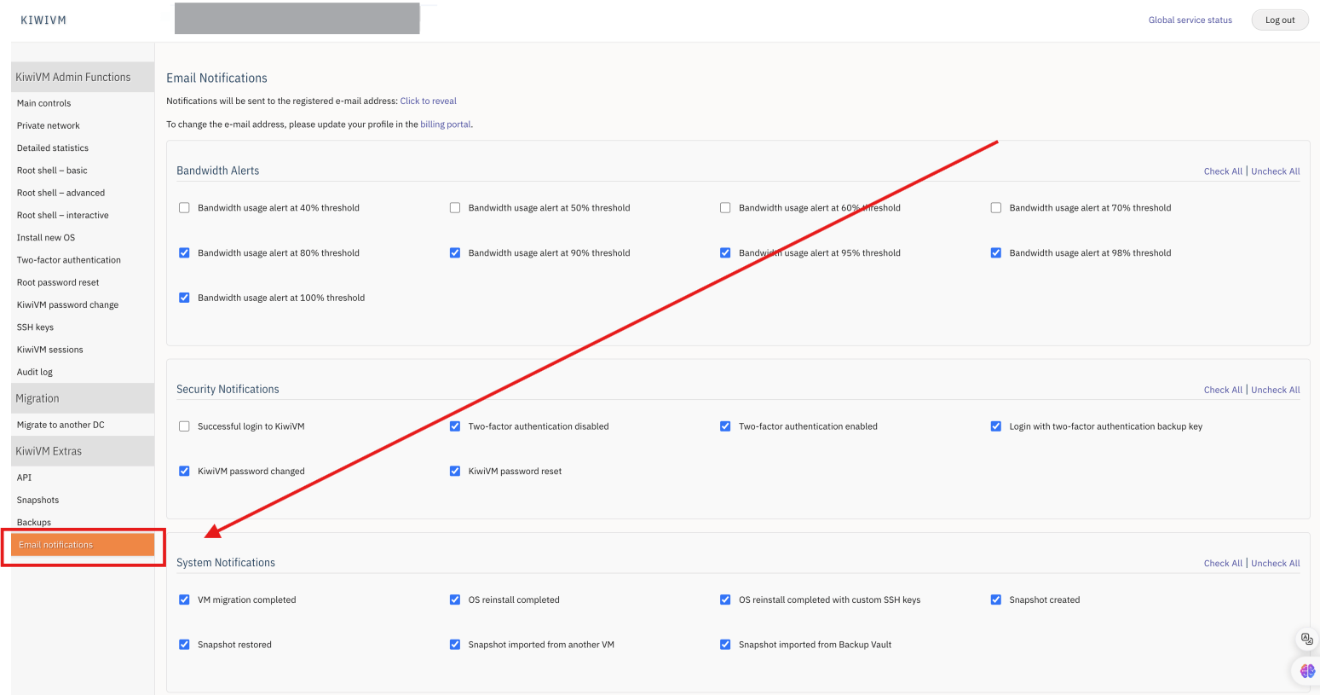Enable bandwidth alert at 70% threshold
This screenshot has height=695, width=1320.
pyautogui.click(x=996, y=207)
